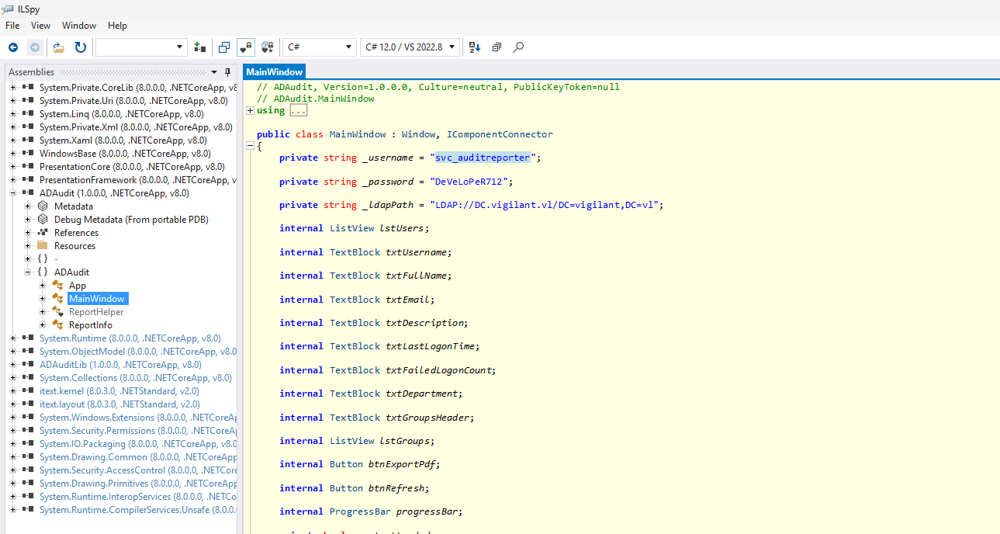Viewport: 1000px width, 534px height.
Task: Open the C# language dropdown
Action: pyautogui.click(x=319, y=47)
